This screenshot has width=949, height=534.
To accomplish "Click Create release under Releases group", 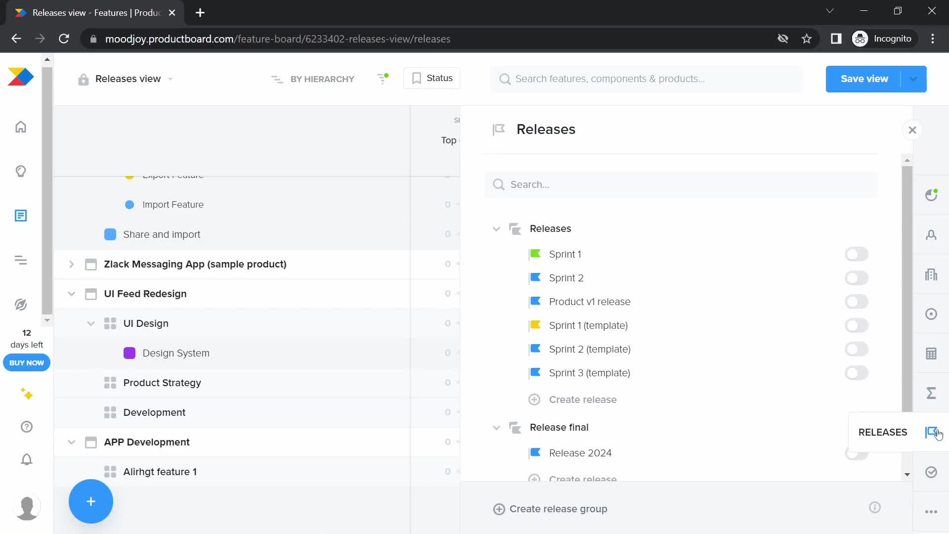I will pos(573,400).
